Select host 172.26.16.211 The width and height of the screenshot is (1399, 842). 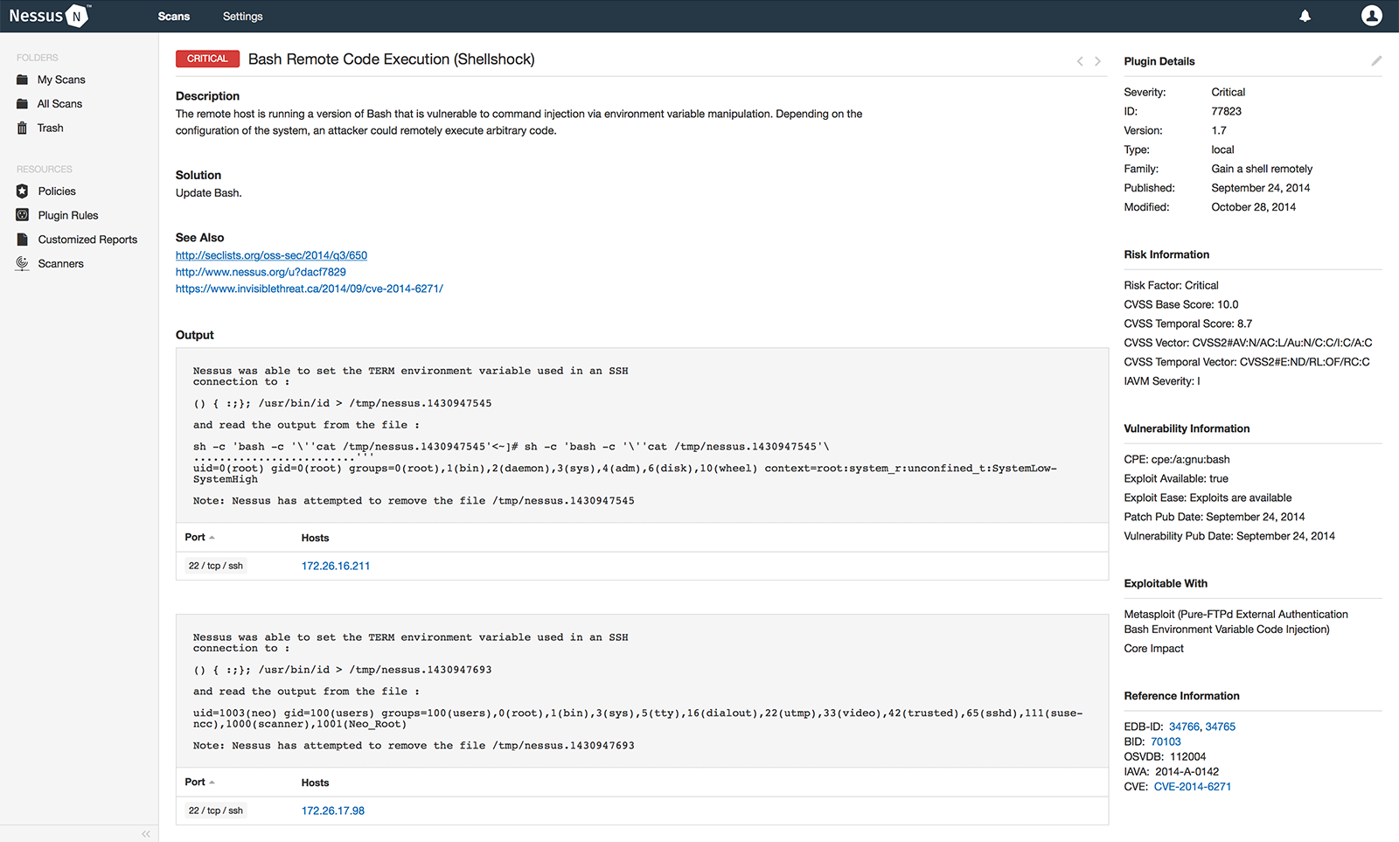[336, 567]
